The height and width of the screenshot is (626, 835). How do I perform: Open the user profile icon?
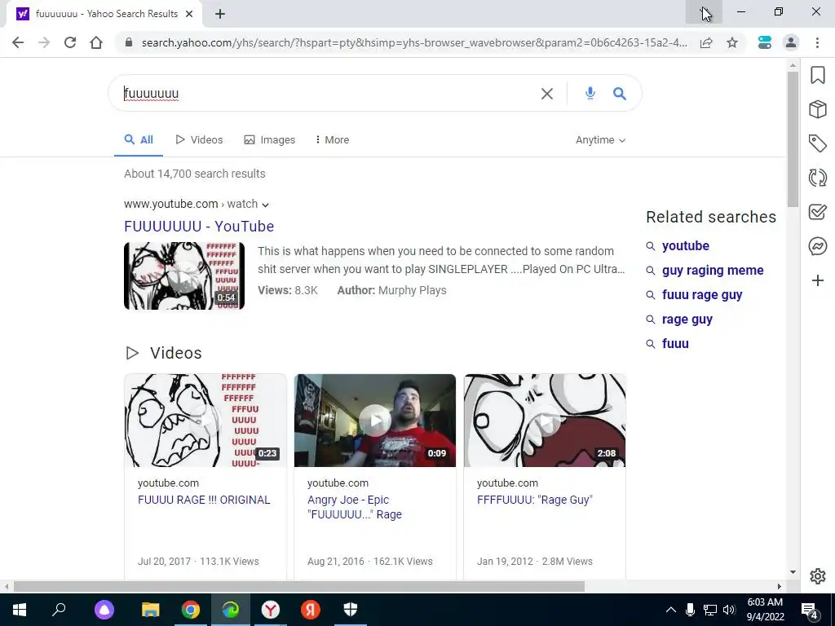791,42
